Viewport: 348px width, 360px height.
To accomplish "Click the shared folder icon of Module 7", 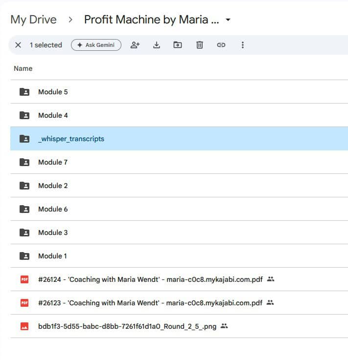I will (24, 162).
